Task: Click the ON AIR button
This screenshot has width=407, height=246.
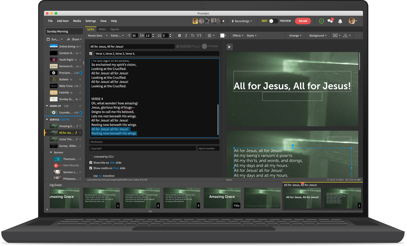Action: point(303,21)
